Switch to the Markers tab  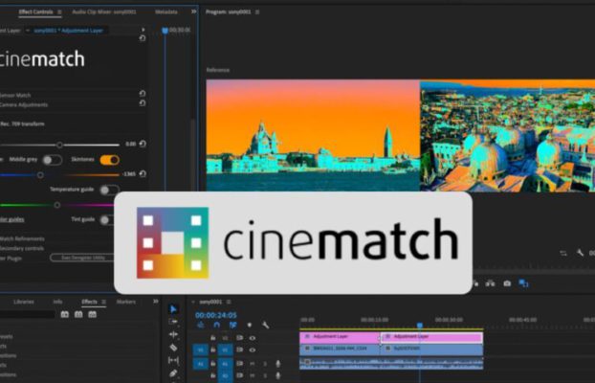click(x=125, y=302)
